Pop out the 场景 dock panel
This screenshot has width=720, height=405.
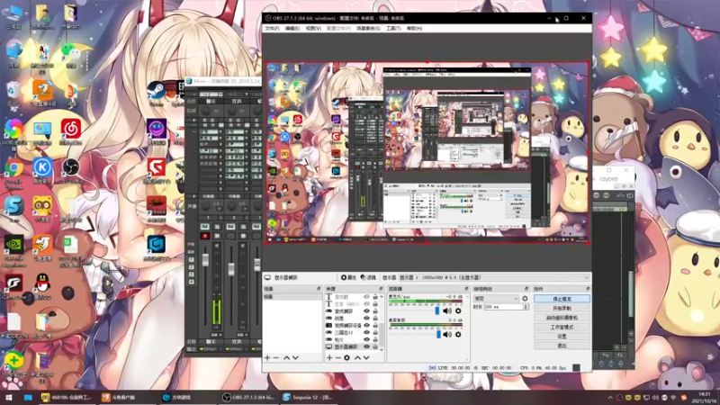tap(319, 289)
